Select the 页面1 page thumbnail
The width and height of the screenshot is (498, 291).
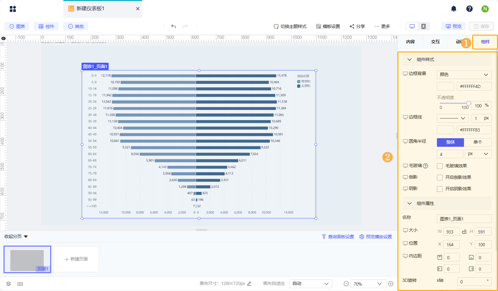coord(27,259)
